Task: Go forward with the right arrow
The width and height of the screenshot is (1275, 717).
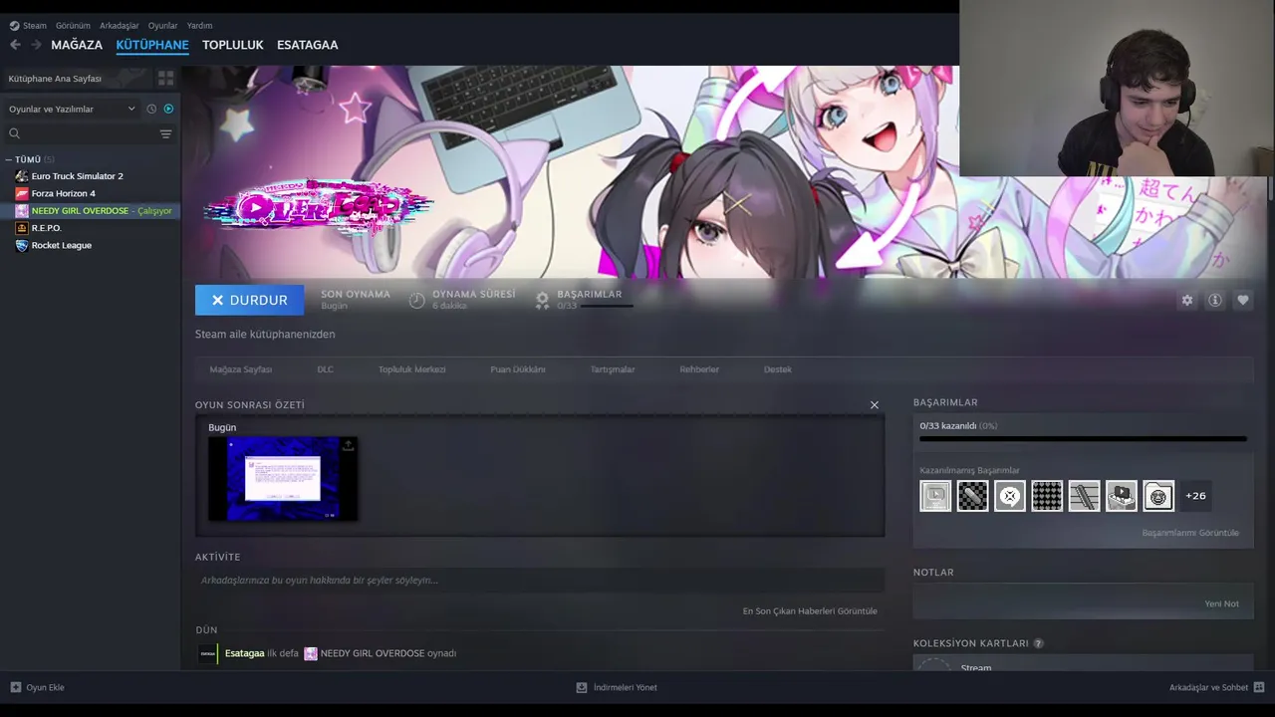Action: point(36,45)
